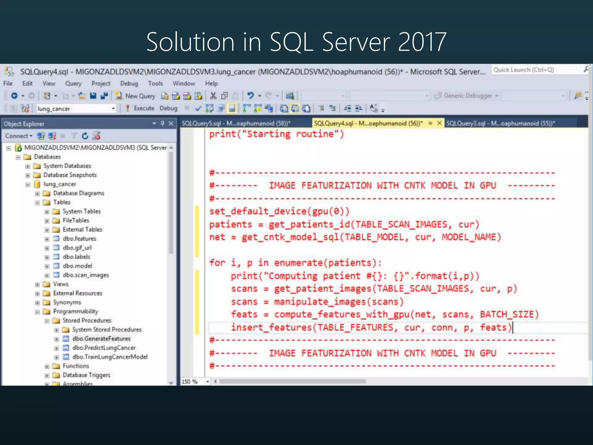Toggle pin on SQLQuery4.sql tab
593x445 pixels.
pyautogui.click(x=430, y=123)
